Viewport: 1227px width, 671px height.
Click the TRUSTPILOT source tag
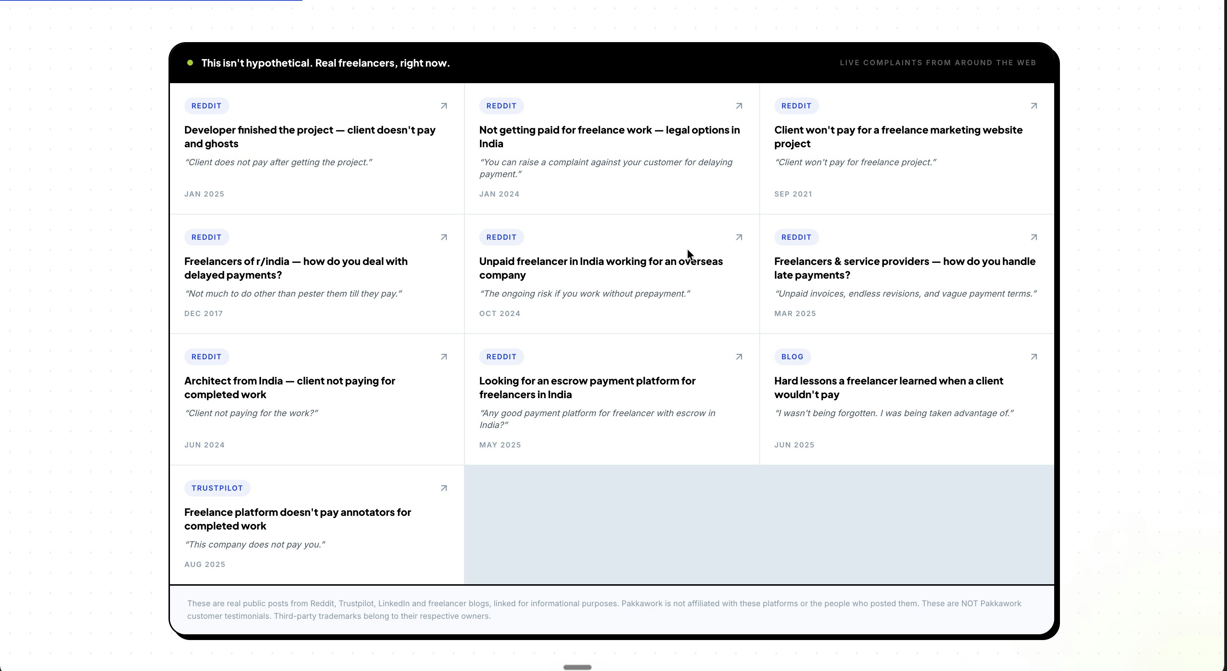point(217,488)
